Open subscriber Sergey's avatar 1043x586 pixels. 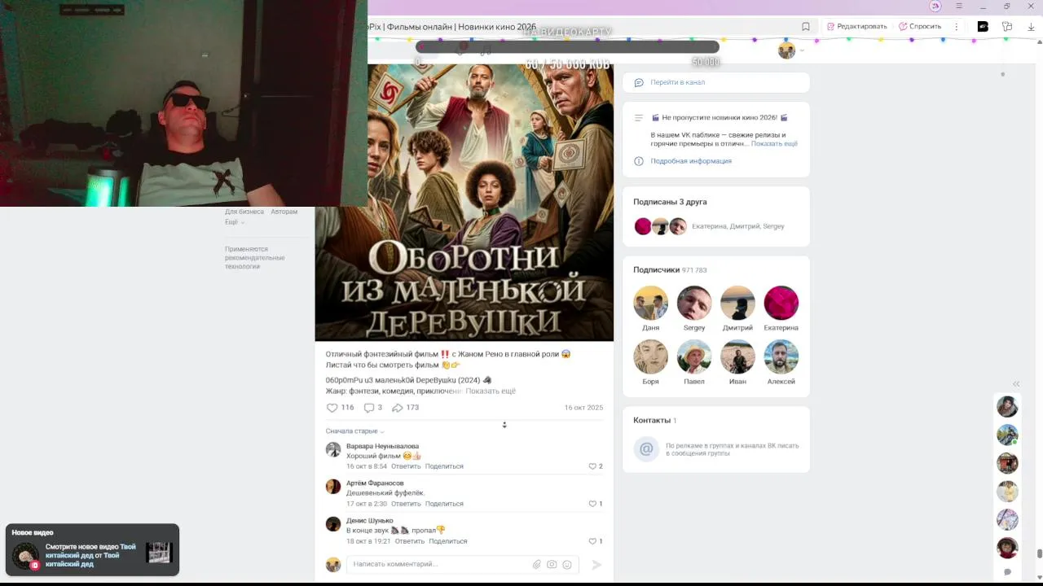click(694, 303)
